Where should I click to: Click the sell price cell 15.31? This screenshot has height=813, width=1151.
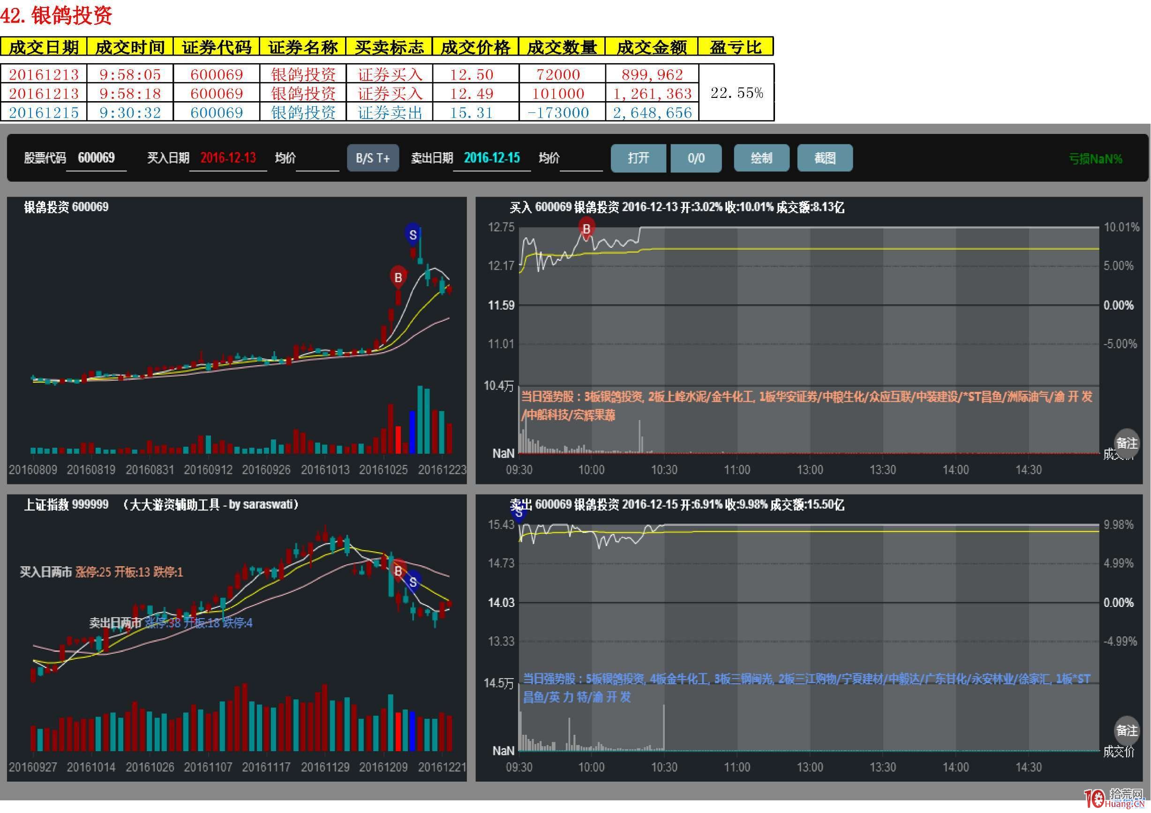(475, 112)
